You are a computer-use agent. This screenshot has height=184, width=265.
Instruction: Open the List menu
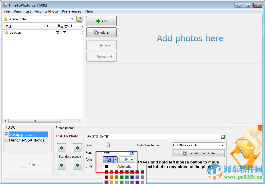pos(28,11)
